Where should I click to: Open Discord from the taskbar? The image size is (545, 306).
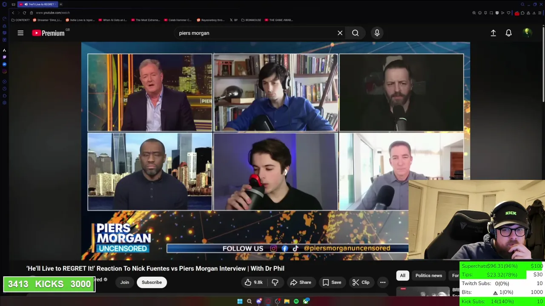[259, 301]
